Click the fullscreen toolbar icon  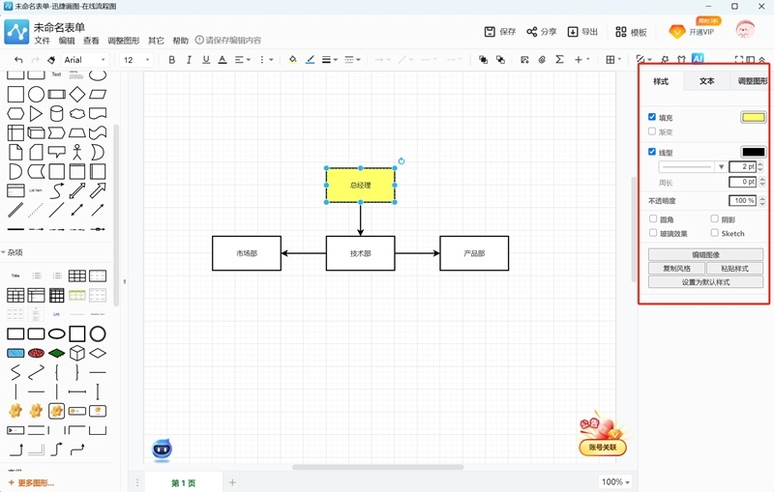(738, 60)
